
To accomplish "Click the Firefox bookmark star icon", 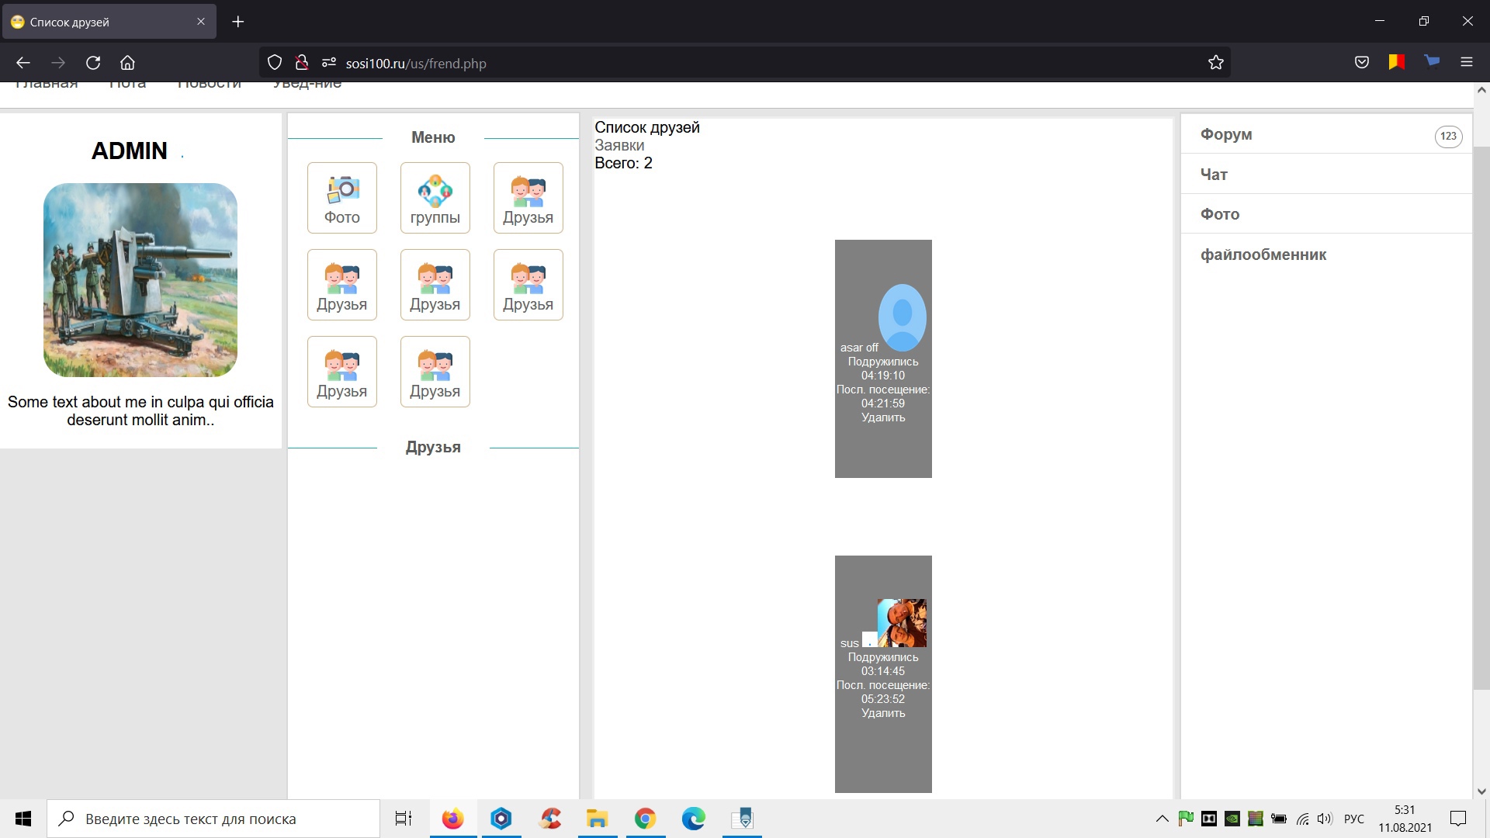I will pyautogui.click(x=1215, y=63).
